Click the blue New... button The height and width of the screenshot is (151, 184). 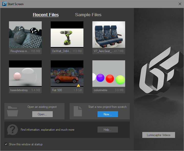click(107, 114)
